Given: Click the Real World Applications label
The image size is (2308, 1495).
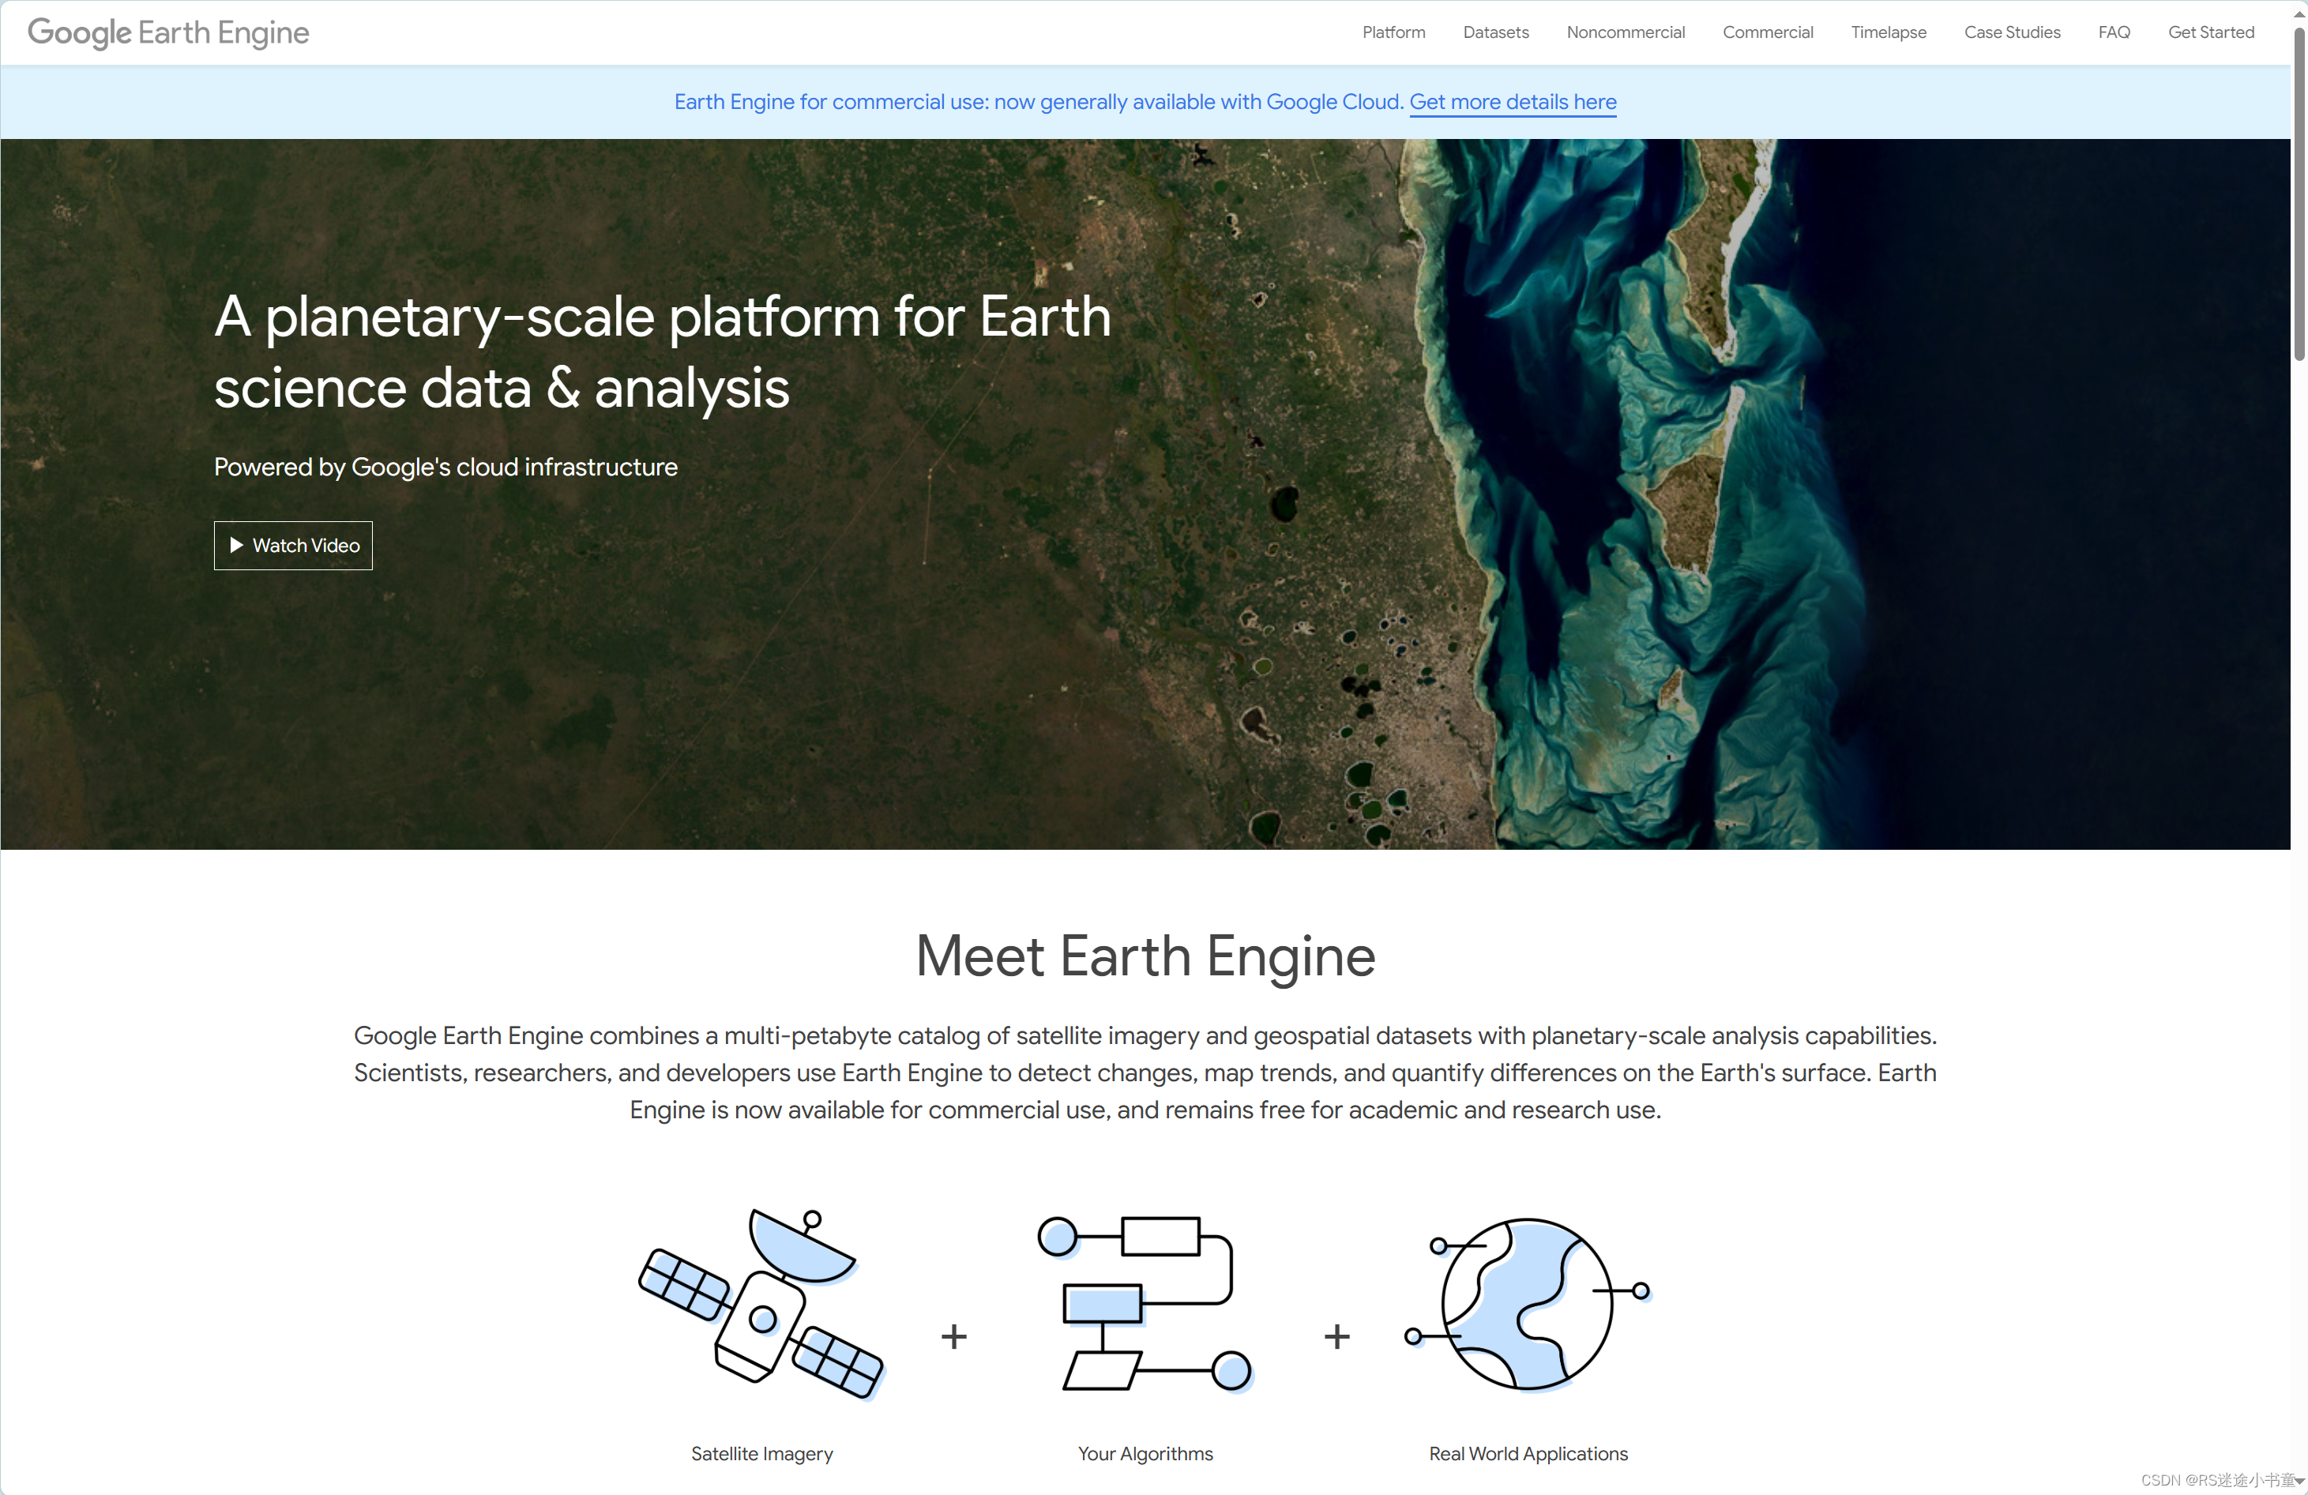Looking at the screenshot, I should pos(1528,1453).
